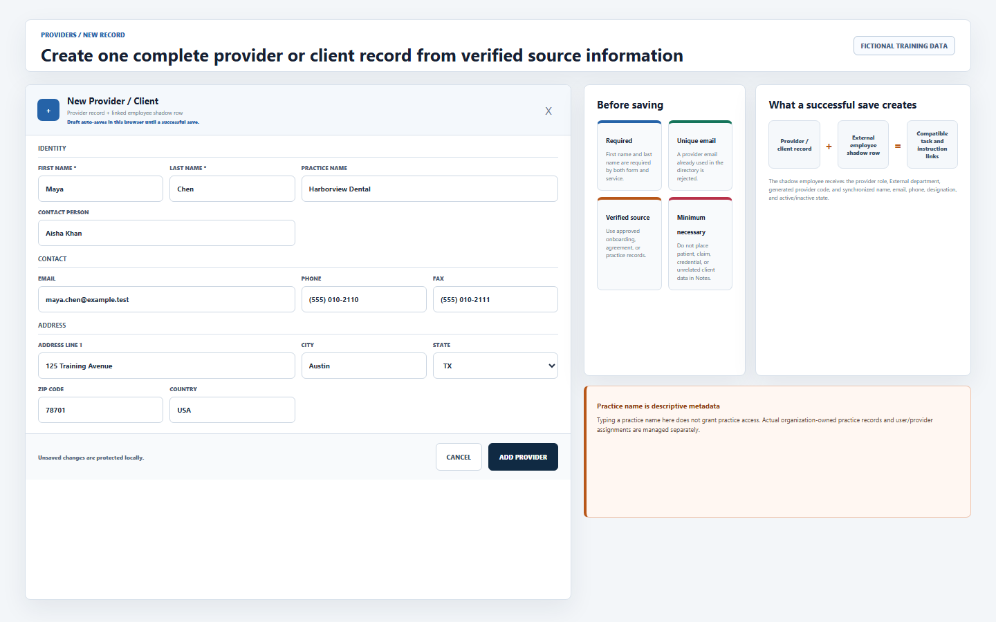Edit Address Line 1 field 125 Training Avenue
This screenshot has height=622, width=996.
[x=167, y=366]
